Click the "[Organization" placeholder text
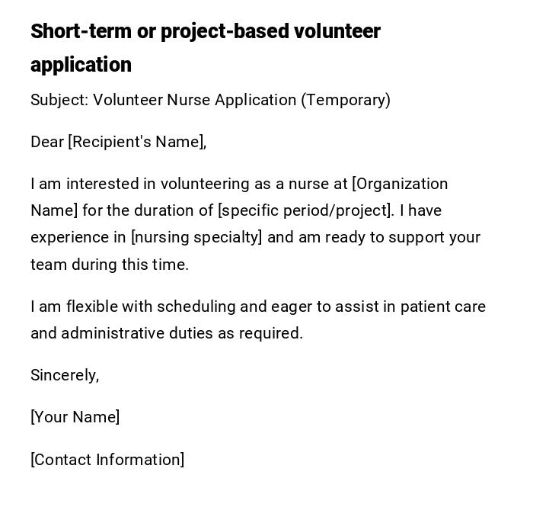 [400, 184]
